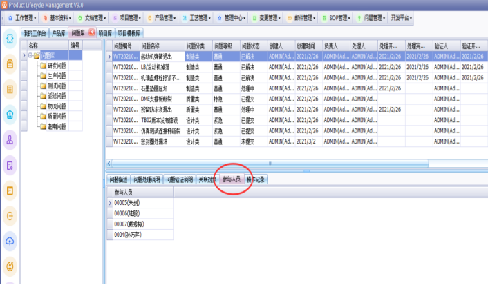Switch to the 项目模板库 tab
The height and width of the screenshot is (285, 488).
(x=129, y=33)
